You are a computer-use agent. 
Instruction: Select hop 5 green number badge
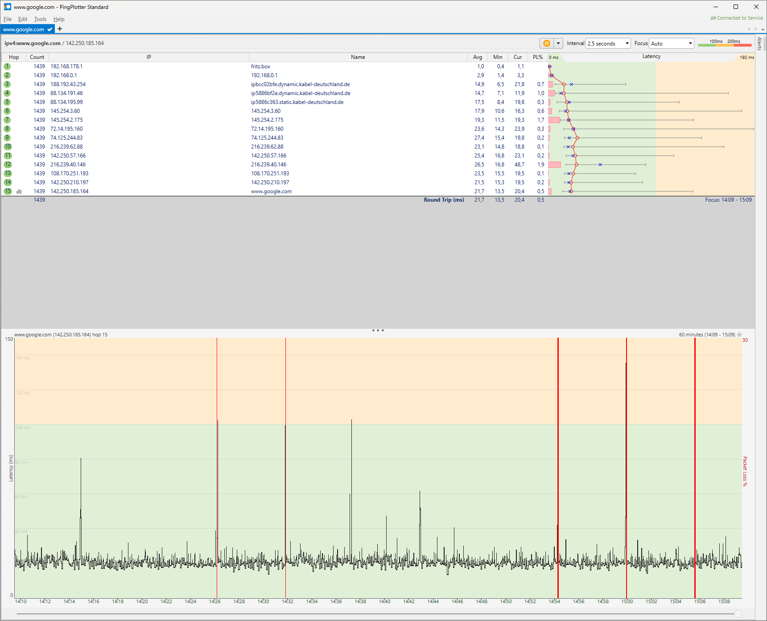(x=7, y=102)
